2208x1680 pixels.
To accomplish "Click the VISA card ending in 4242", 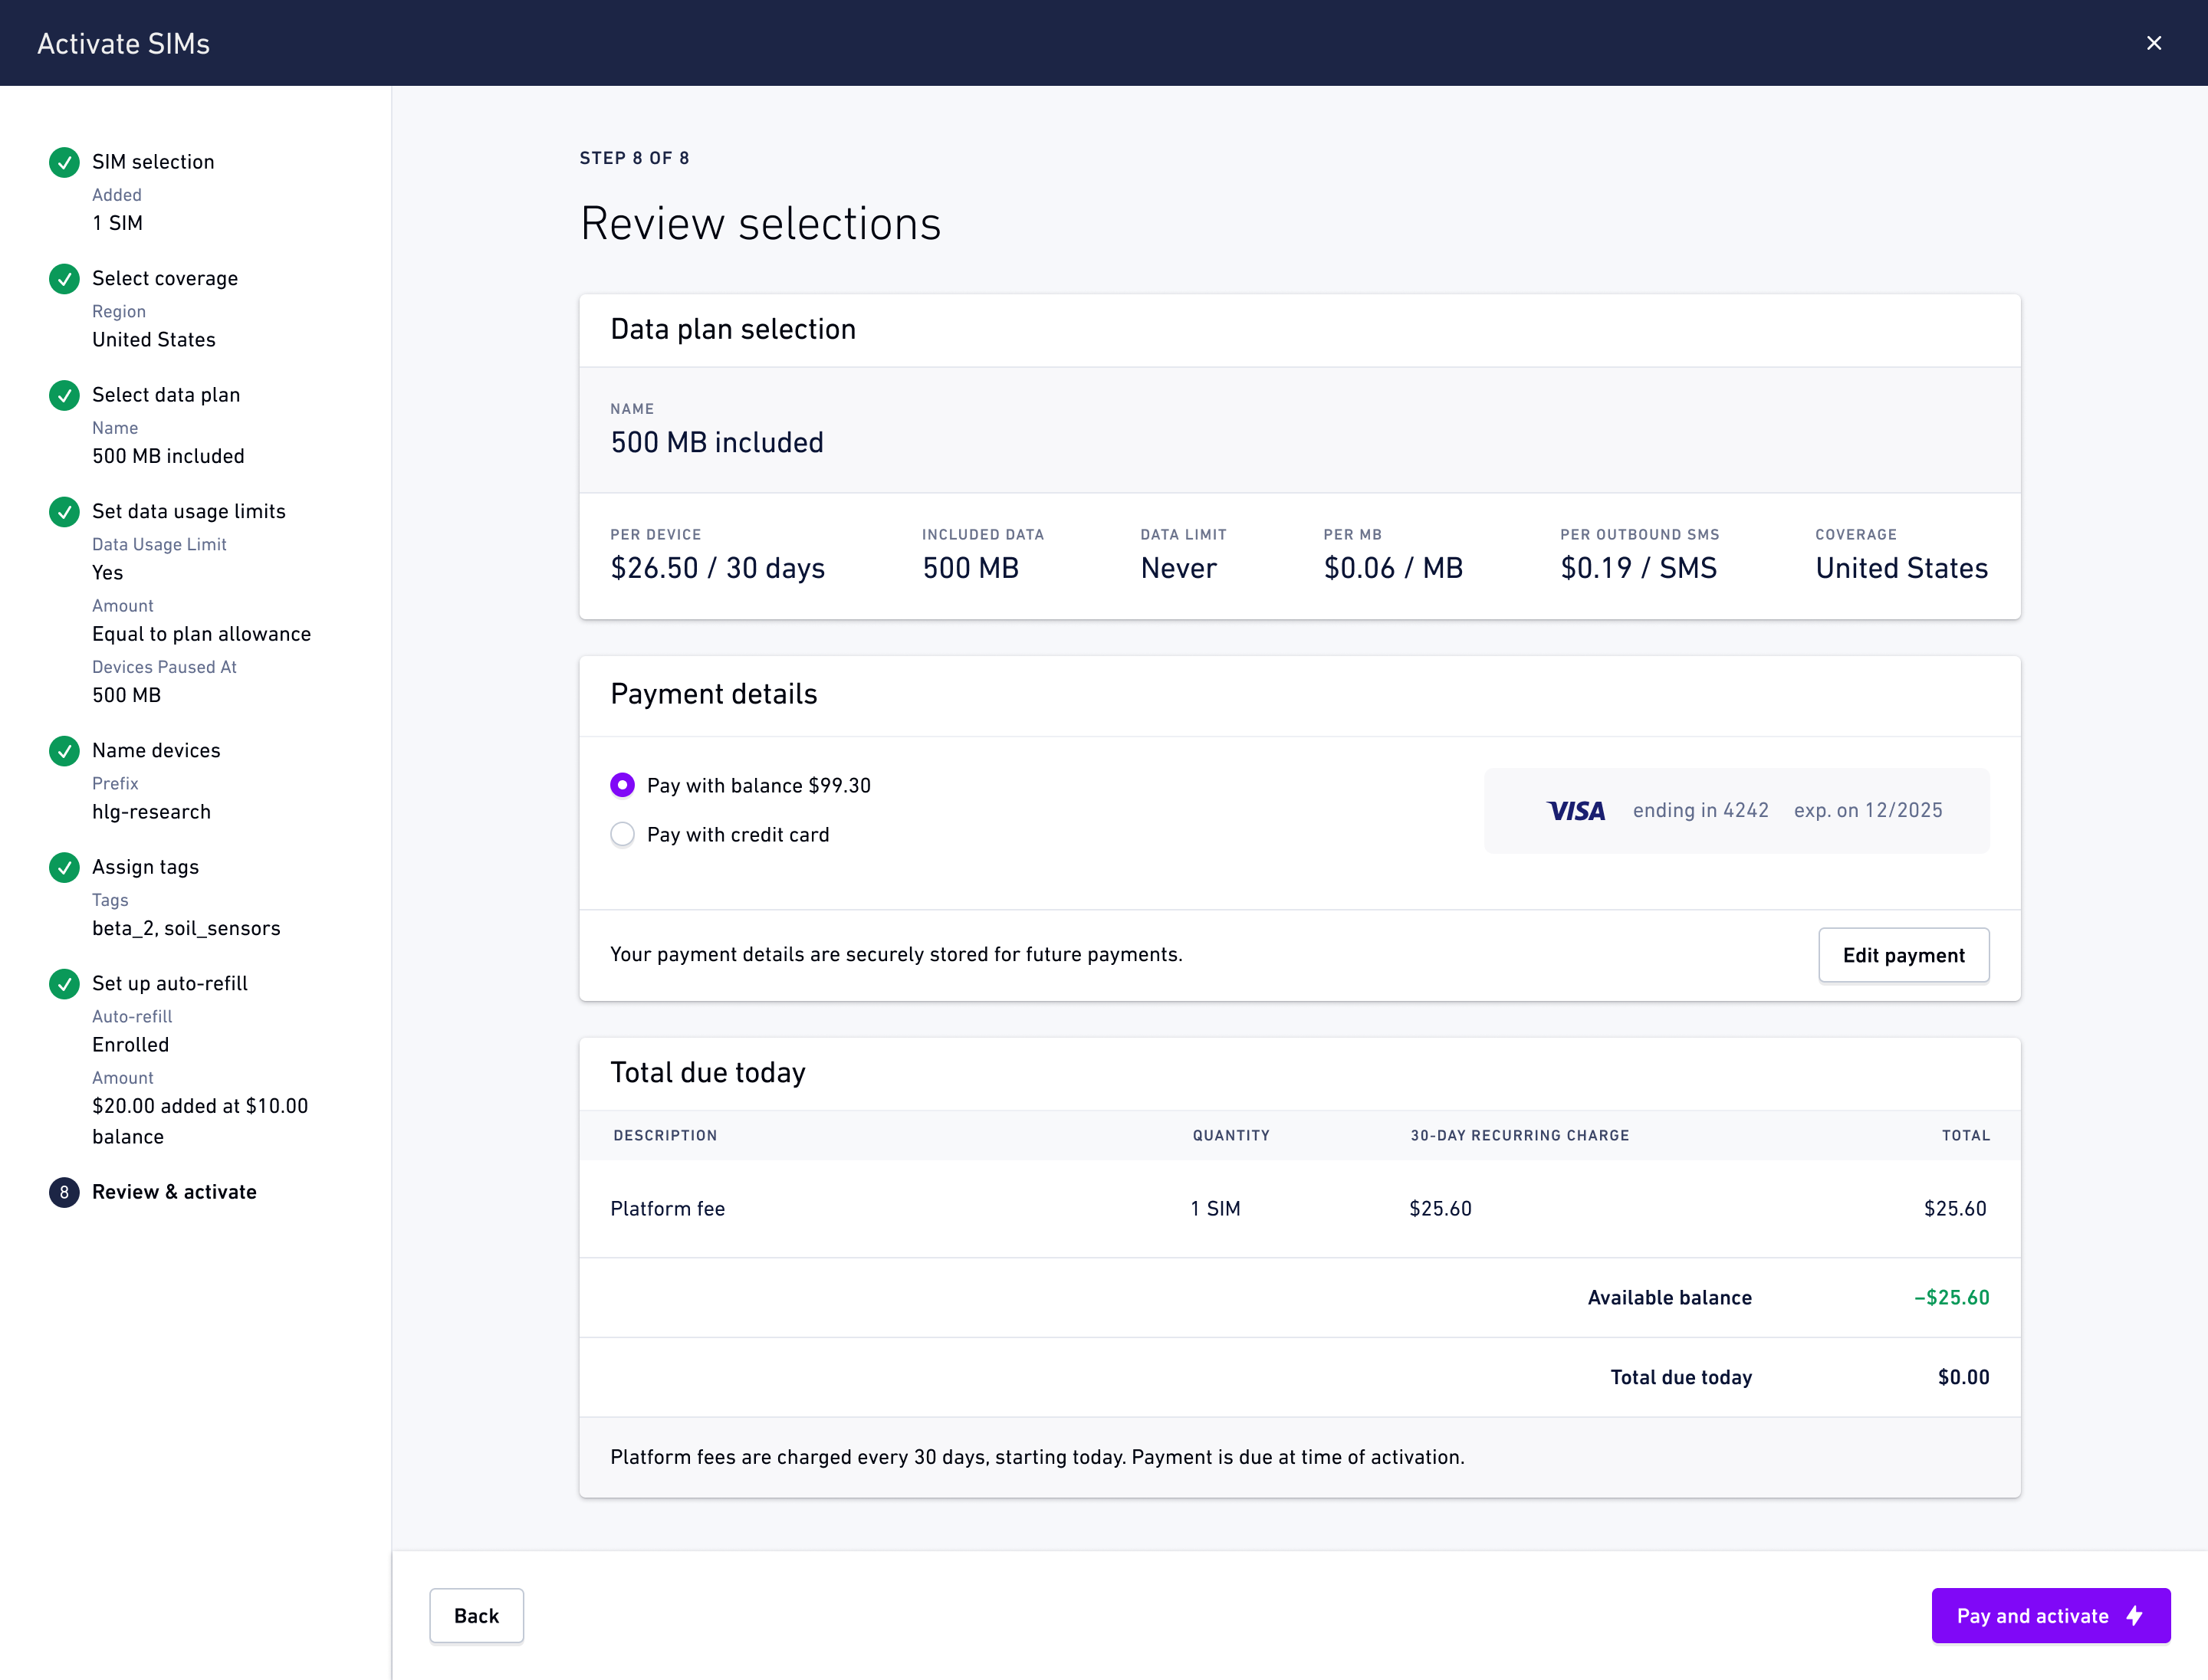I will [x=1736, y=811].
